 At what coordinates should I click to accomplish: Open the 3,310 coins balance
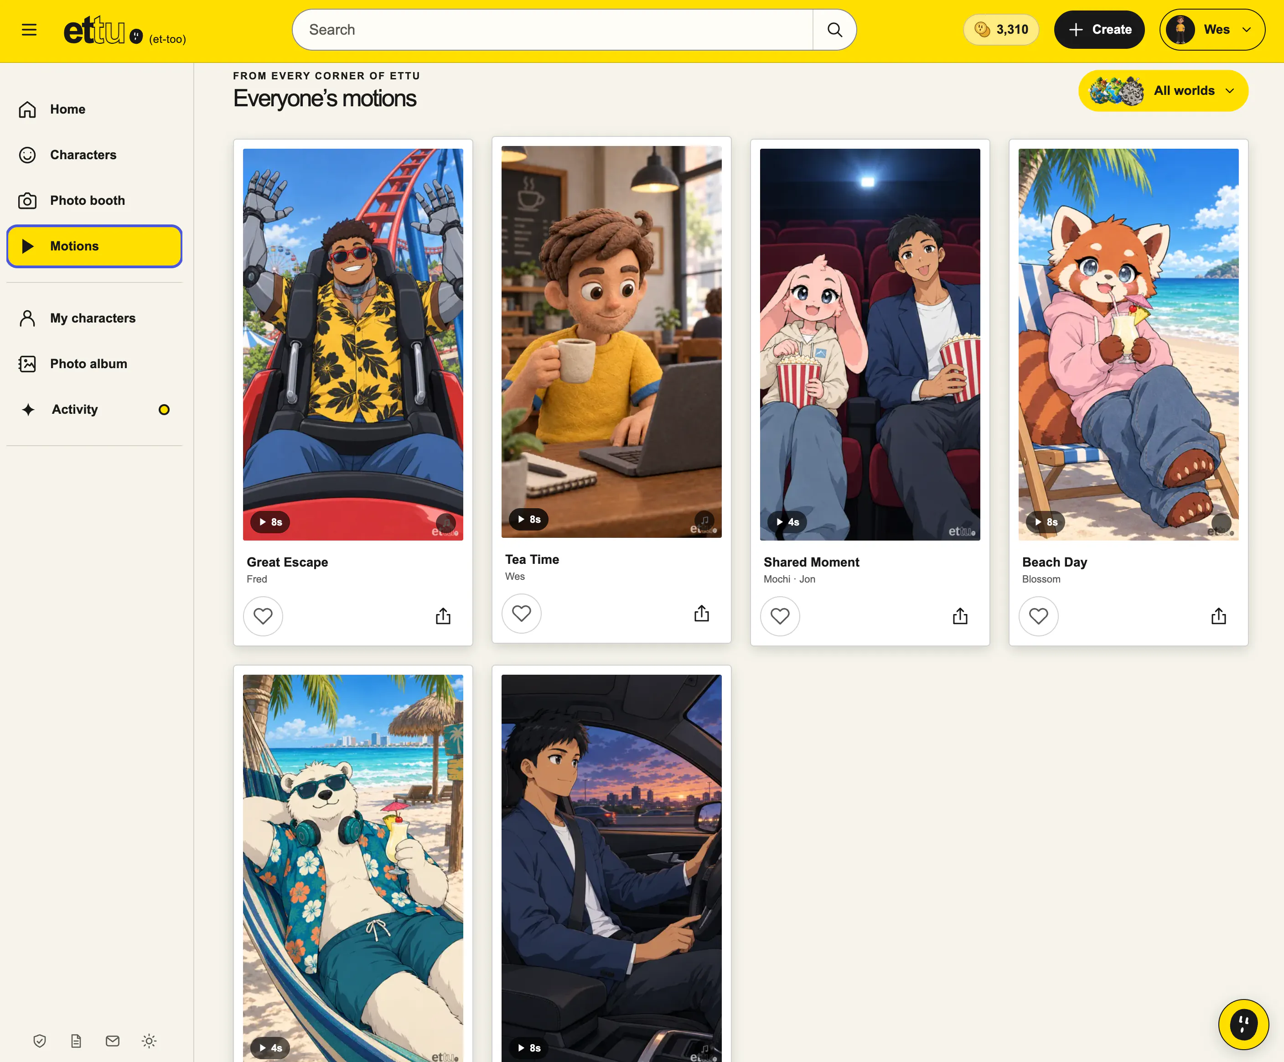[1001, 29]
